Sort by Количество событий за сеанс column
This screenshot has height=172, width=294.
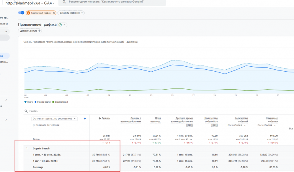[211, 121]
